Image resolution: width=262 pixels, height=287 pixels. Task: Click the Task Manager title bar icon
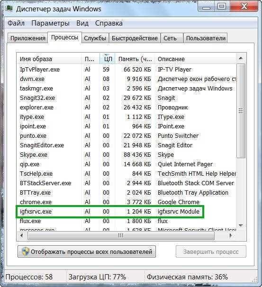(9, 9)
